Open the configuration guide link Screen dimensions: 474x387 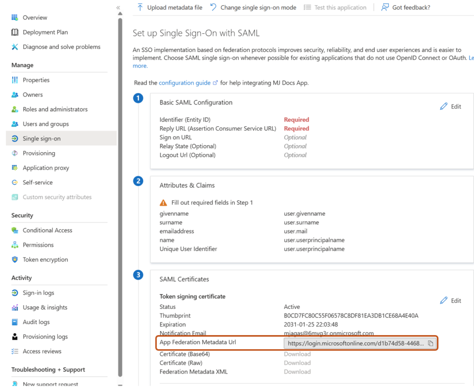coord(185,83)
